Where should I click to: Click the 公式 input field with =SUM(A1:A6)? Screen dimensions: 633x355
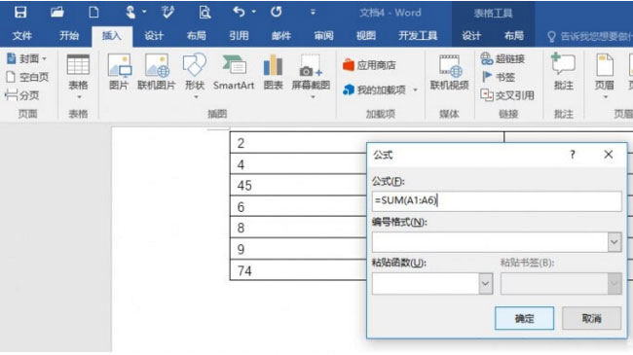[x=497, y=201]
